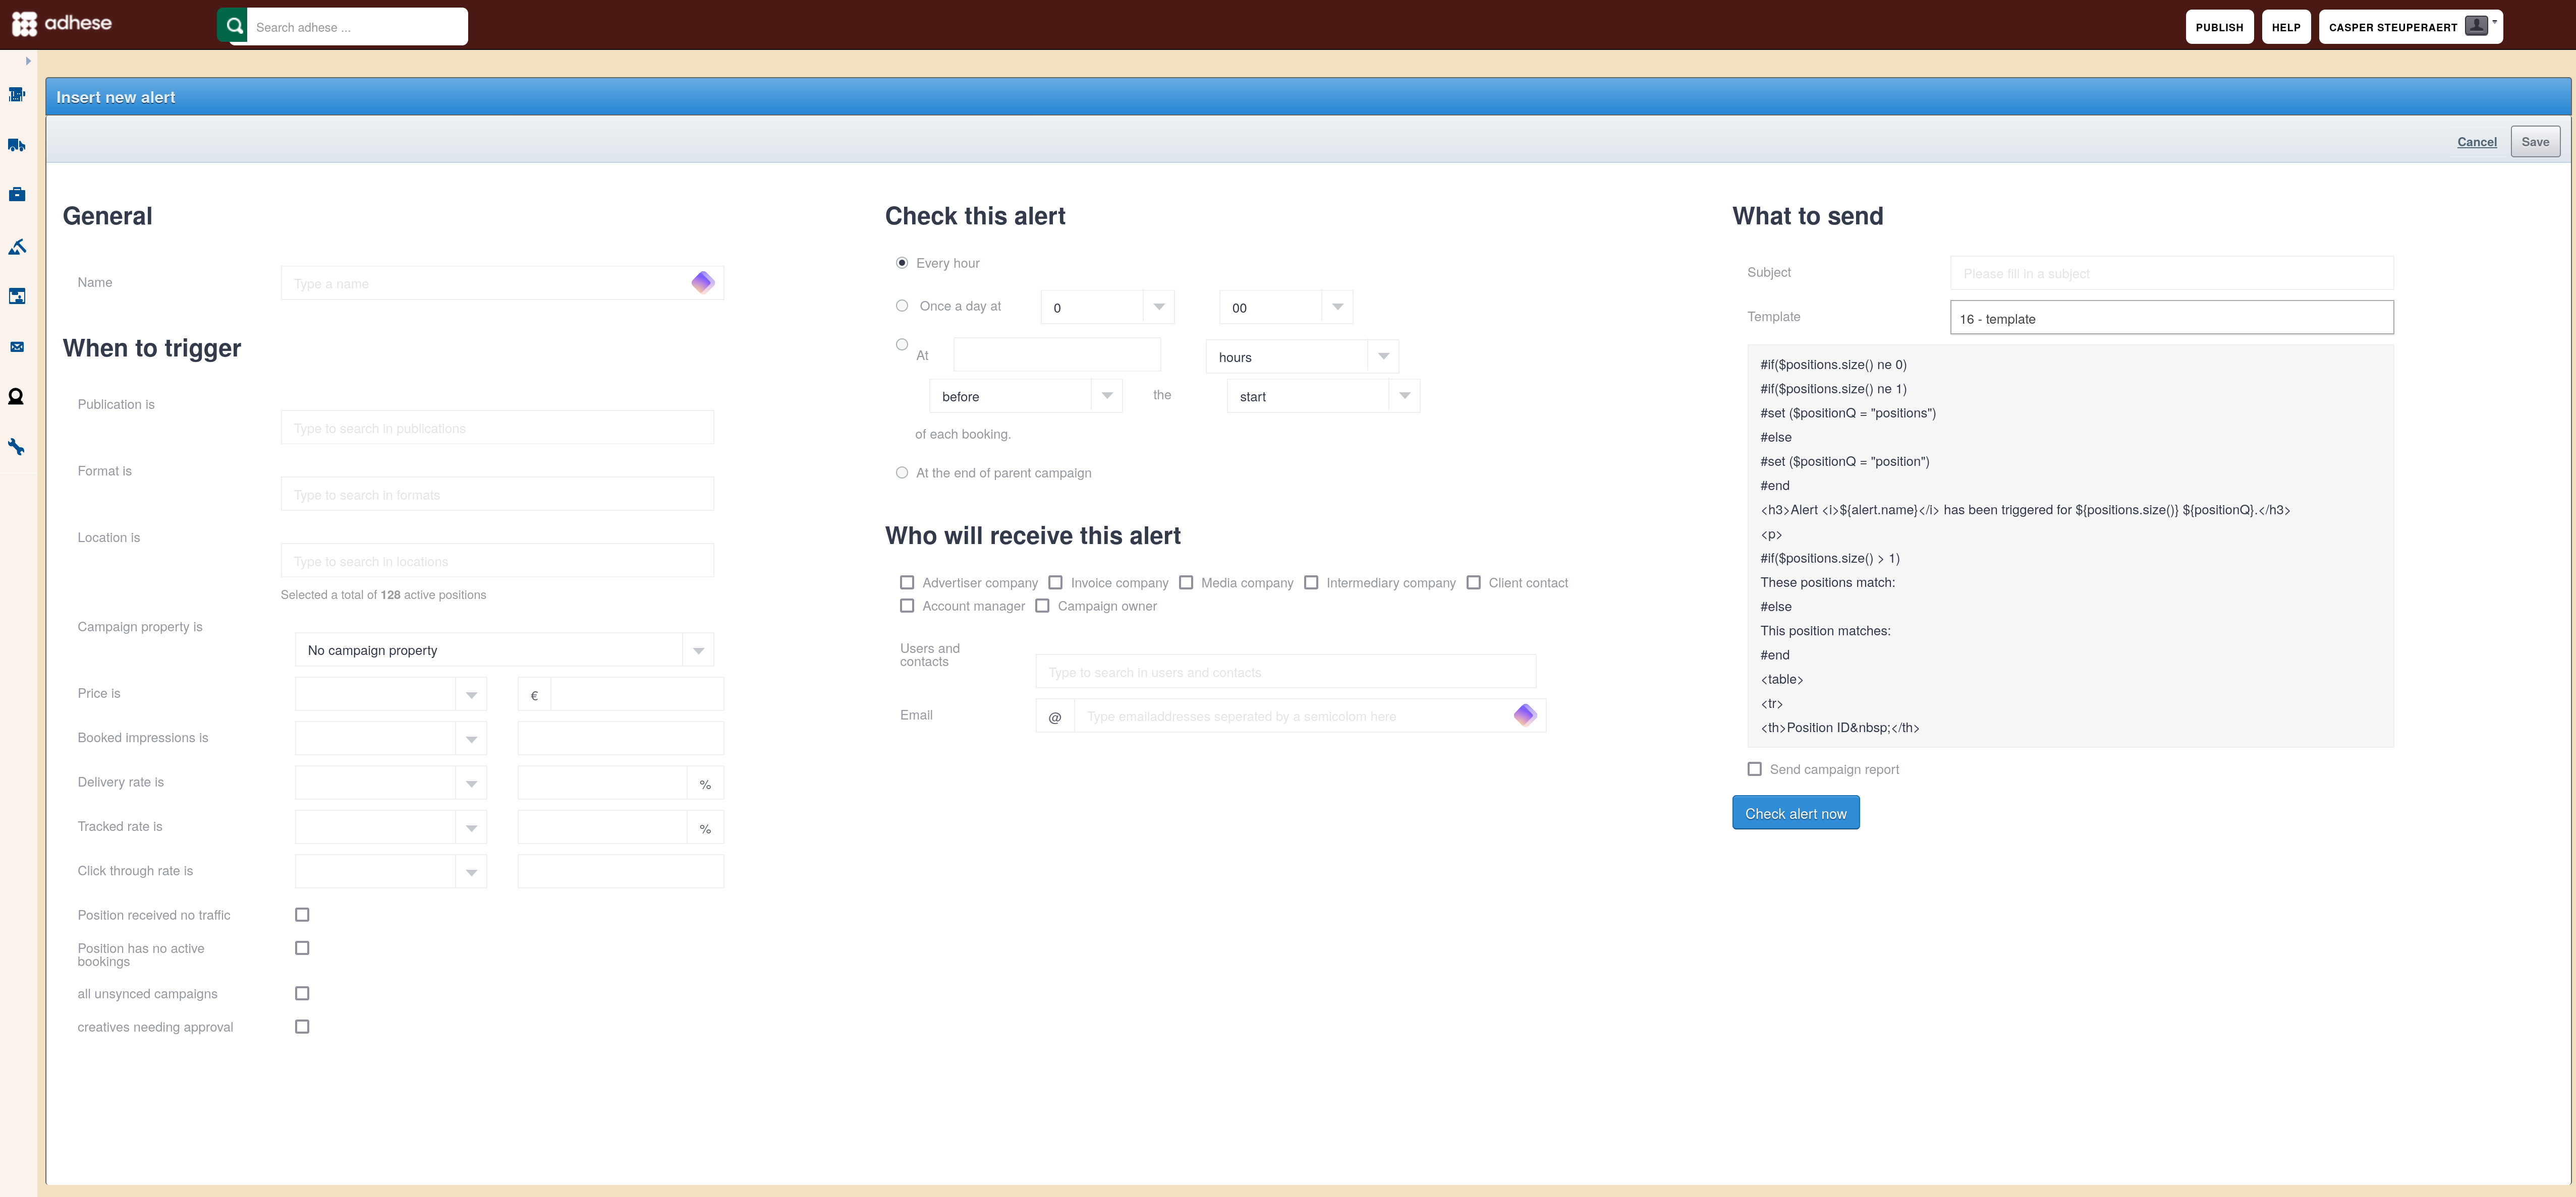Open the briefcase icon in the sidebar
Image resolution: width=2576 pixels, height=1197 pixels.
tap(16, 195)
